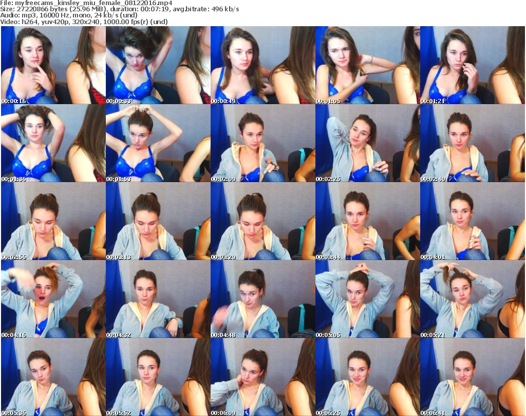Image resolution: width=526 pixels, height=416 pixels.
Task: Click the thumbnail stamped 00:04:01
Action: [473, 221]
